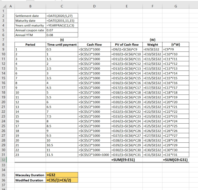Select cell with formula =E9/$E$32
198x190 pixels.
152,49
